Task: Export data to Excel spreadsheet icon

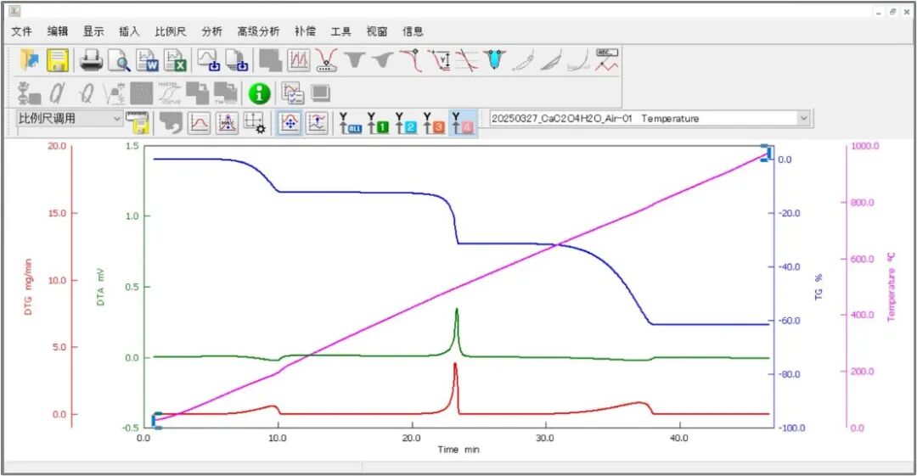Action: pyautogui.click(x=176, y=60)
